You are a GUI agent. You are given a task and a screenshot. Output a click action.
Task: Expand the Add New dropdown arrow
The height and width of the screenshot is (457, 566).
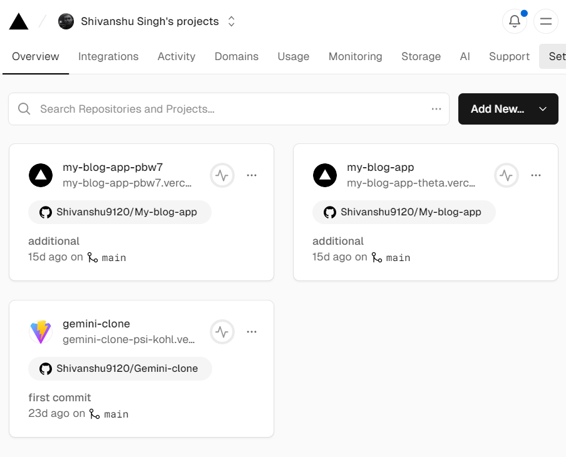(543, 109)
